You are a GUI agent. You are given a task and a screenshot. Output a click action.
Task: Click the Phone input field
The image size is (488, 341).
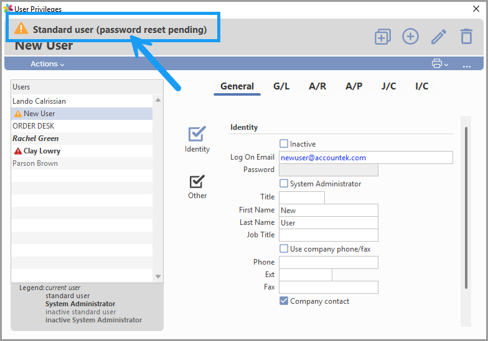pos(329,262)
